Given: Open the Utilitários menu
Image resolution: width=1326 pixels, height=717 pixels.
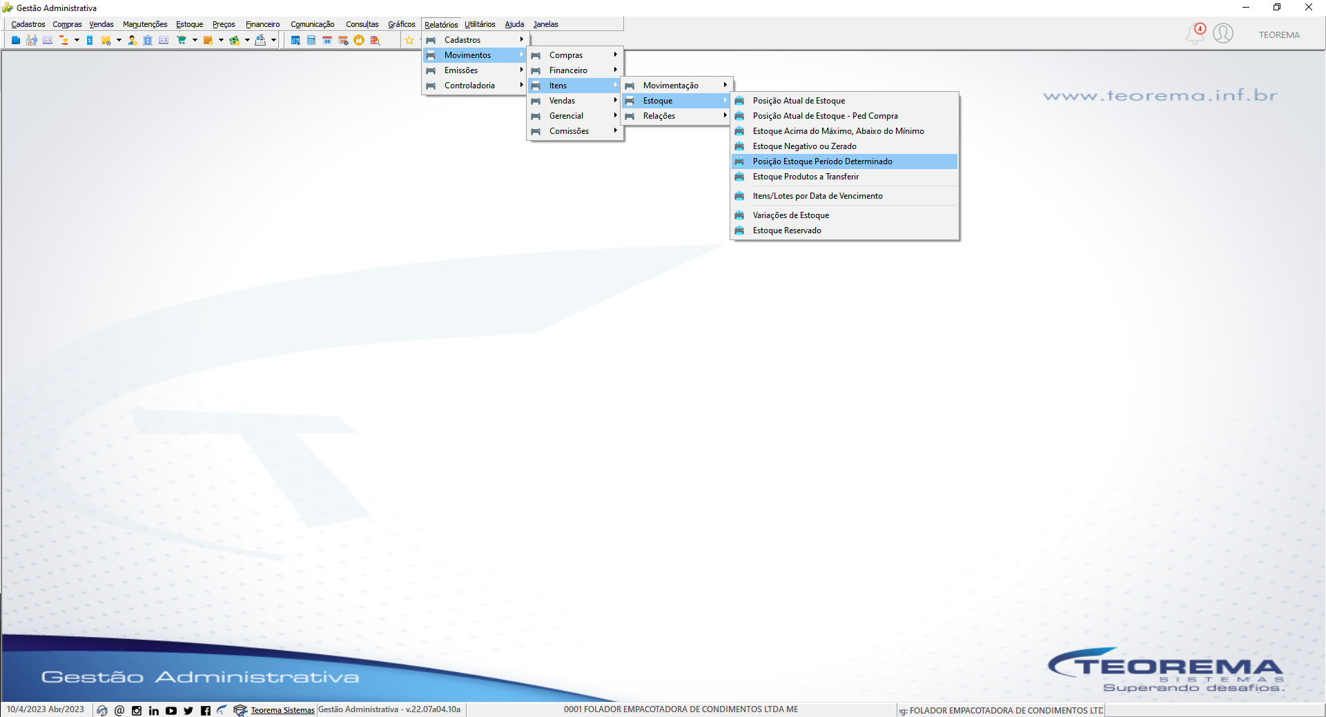Looking at the screenshot, I should click(x=480, y=24).
